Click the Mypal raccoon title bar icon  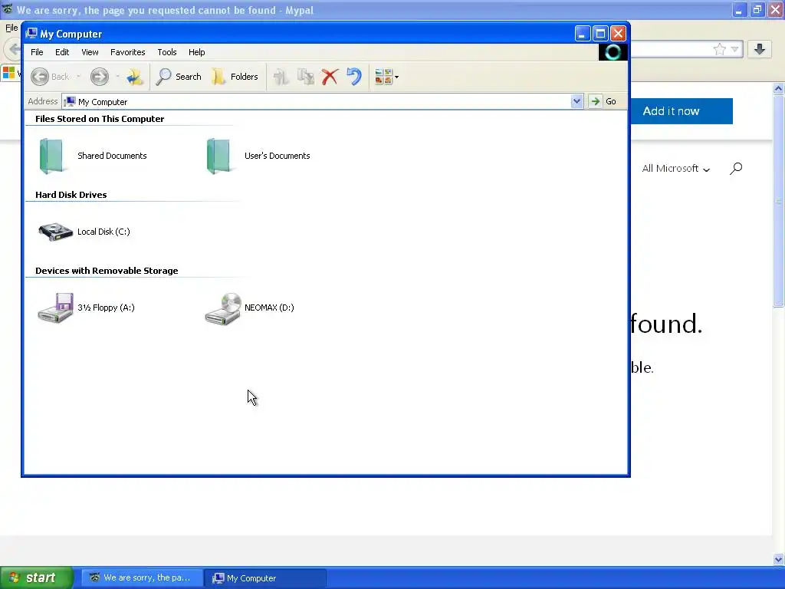click(x=8, y=9)
